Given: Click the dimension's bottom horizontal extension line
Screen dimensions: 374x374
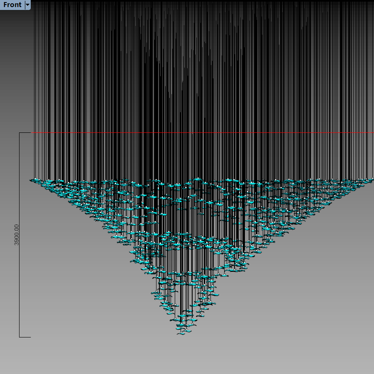Looking at the screenshot, I should tap(25, 337).
